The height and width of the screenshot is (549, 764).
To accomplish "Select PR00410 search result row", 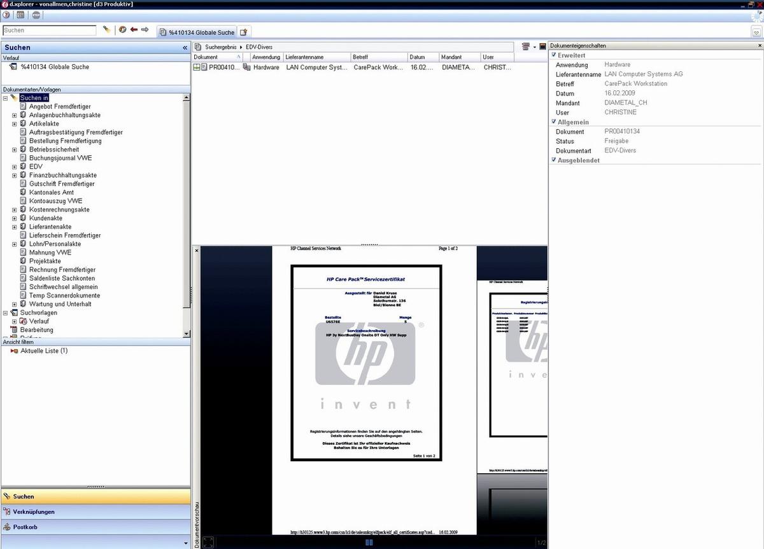I will click(x=353, y=67).
